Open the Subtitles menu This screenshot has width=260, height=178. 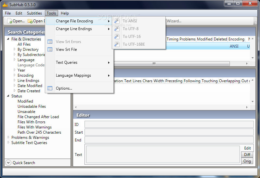click(34, 13)
